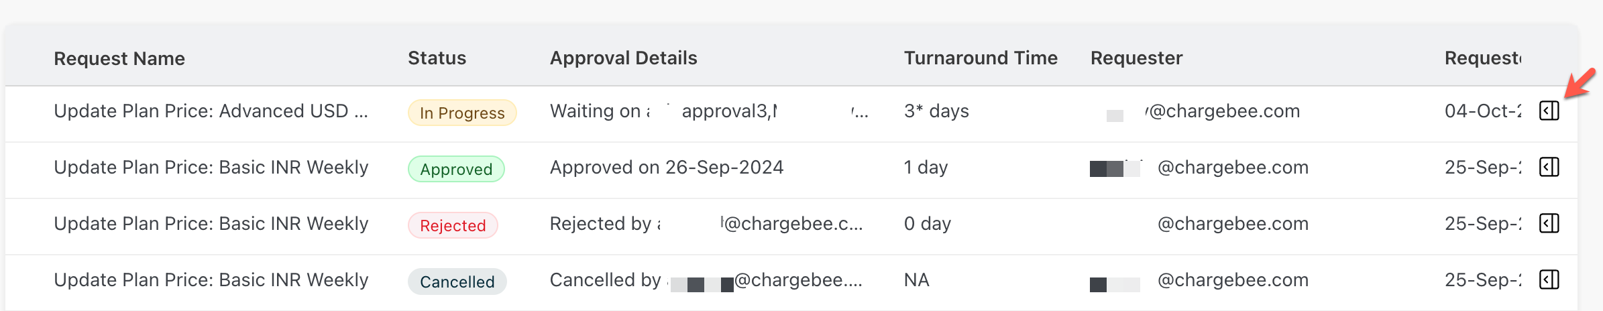The image size is (1603, 311).
Task: Click the Approved status badge
Action: tap(456, 169)
